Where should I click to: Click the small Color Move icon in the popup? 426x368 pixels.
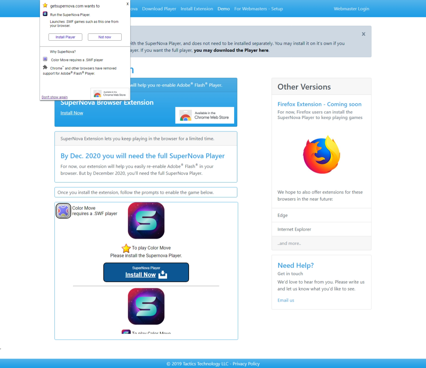tap(45, 59)
